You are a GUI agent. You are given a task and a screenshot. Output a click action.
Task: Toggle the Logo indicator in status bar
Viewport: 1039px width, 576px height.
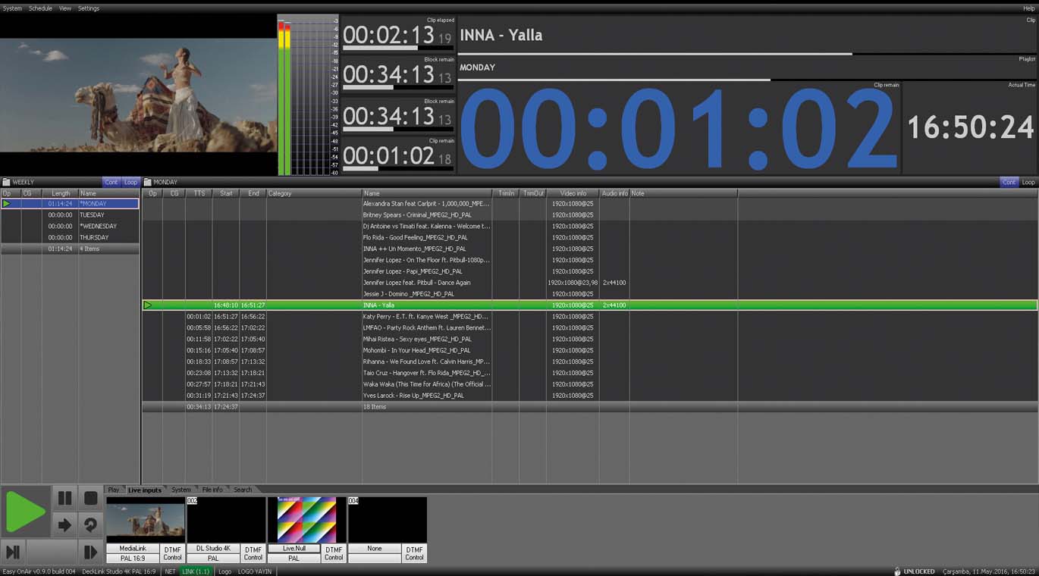225,571
